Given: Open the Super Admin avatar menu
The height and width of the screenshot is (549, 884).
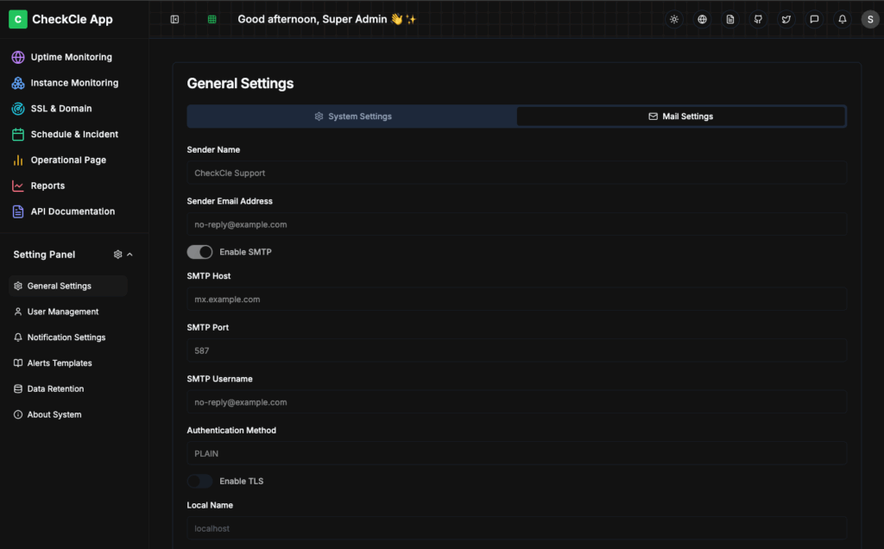Looking at the screenshot, I should tap(869, 19).
